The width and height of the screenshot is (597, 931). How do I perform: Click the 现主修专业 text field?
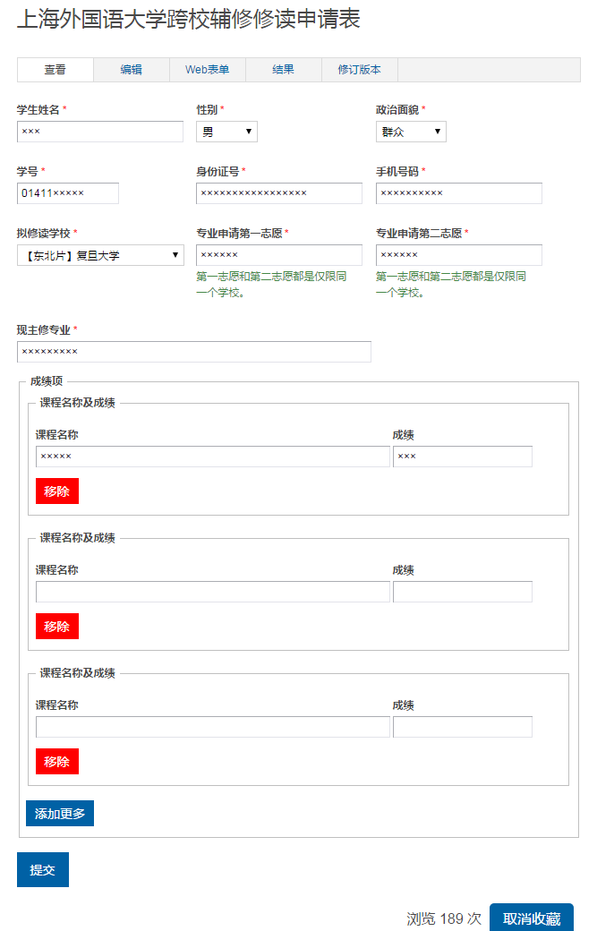193,352
